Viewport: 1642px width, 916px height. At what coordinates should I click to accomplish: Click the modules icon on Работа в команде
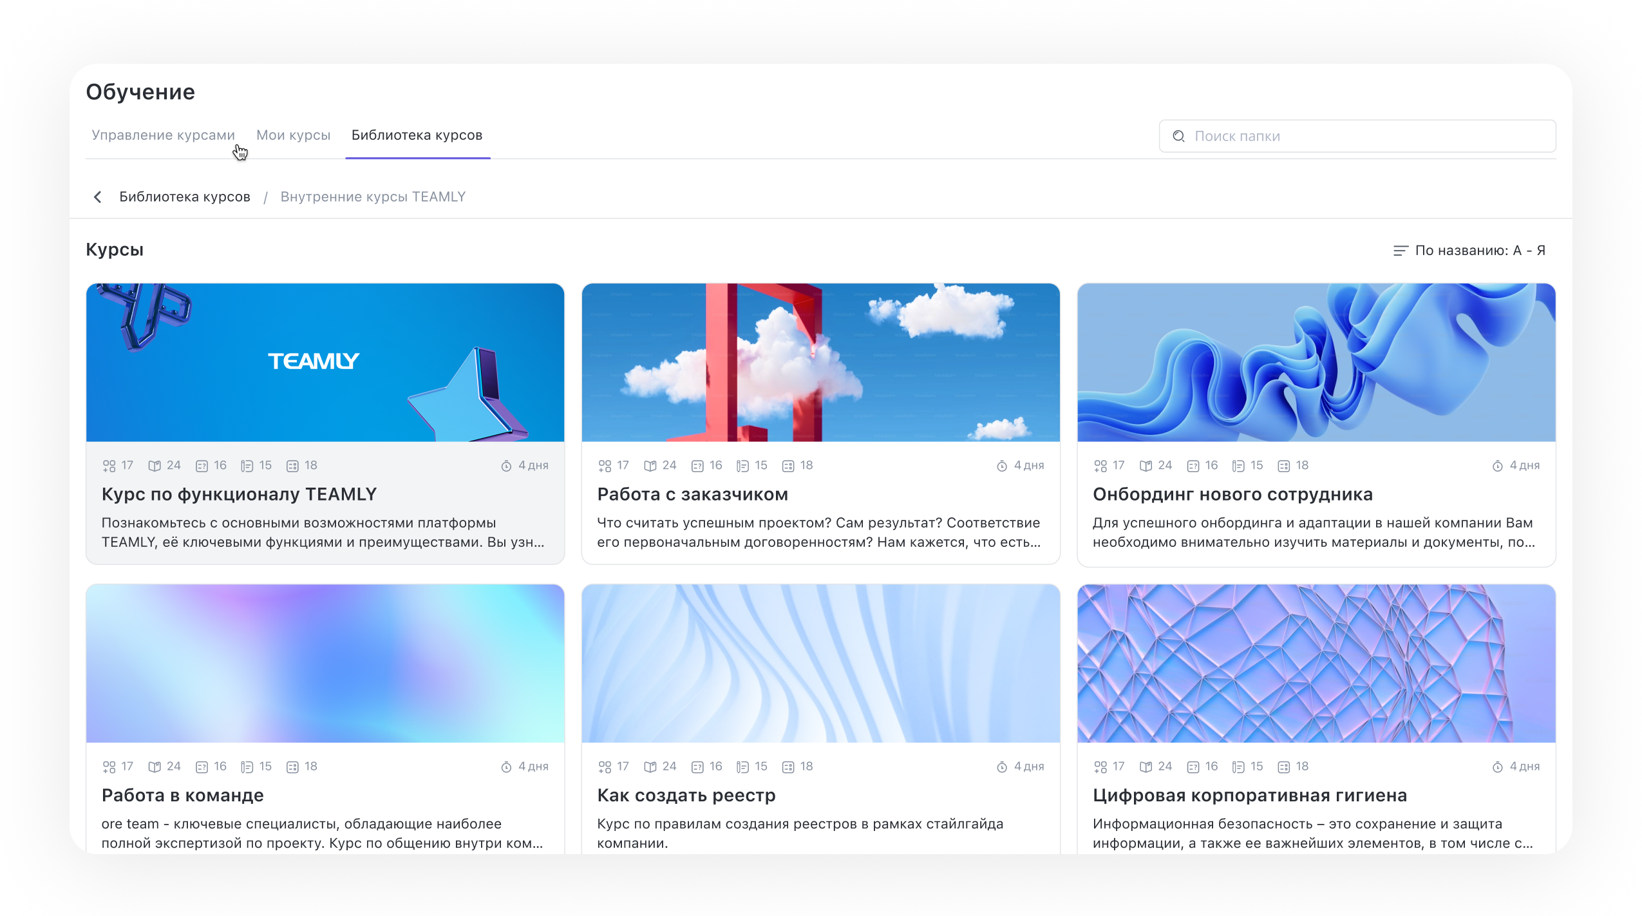pyautogui.click(x=109, y=767)
